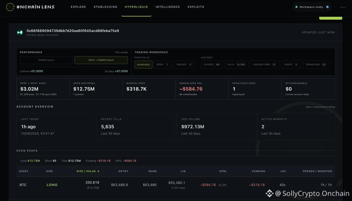This screenshot has height=201, width=352.
Task: Show the Fills history tab
Action: [237, 64]
